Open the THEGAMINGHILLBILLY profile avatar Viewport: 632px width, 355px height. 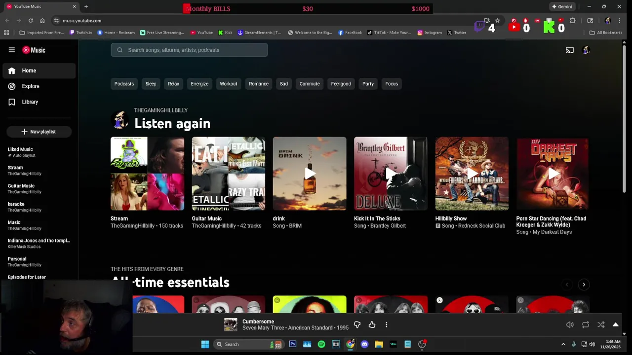point(120,119)
